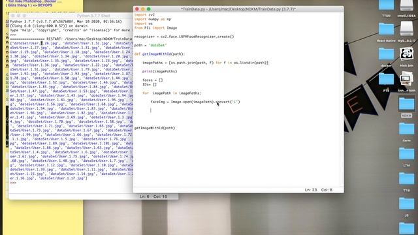This screenshot has height=235, width=418.
Task: Click the faceImg = Image.open line
Action: click(195, 102)
